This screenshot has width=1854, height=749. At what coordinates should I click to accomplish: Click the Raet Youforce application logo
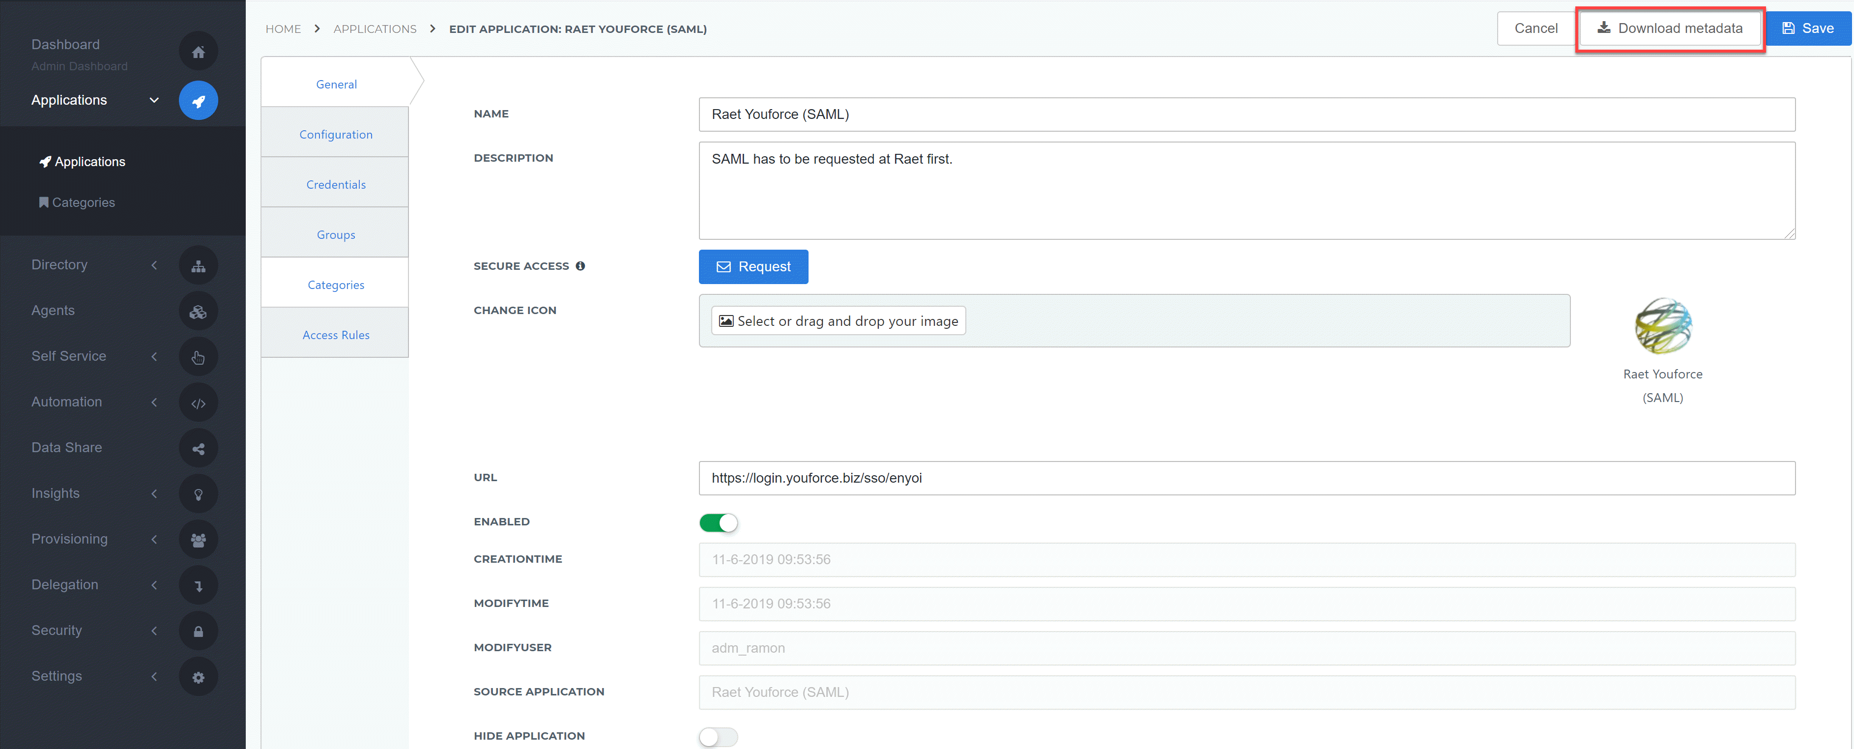[1662, 326]
